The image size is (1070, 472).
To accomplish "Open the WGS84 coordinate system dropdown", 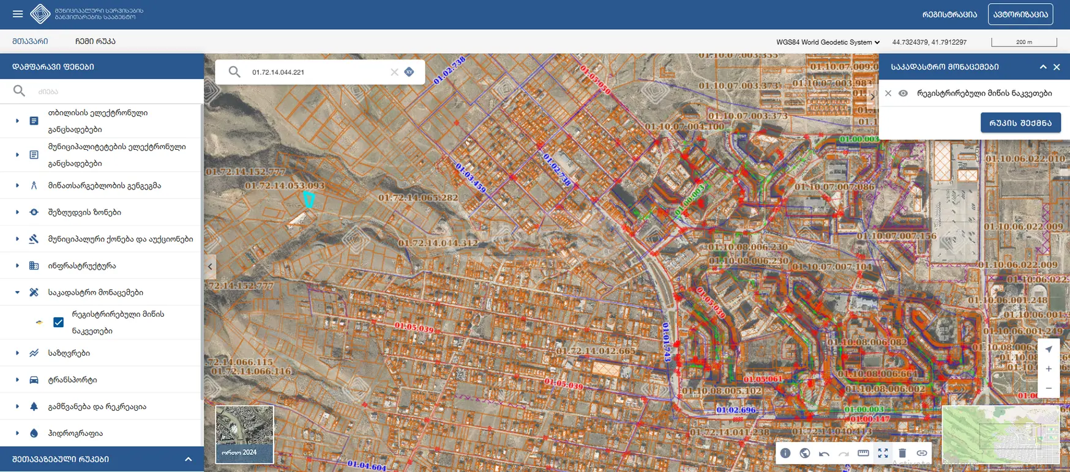I will (x=828, y=42).
